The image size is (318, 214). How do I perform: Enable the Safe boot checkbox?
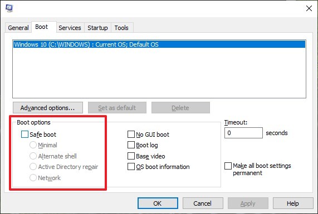pyautogui.click(x=25, y=134)
